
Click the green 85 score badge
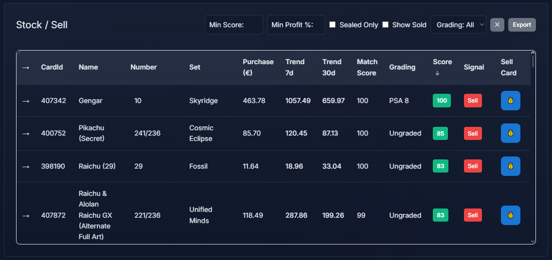[x=440, y=133]
